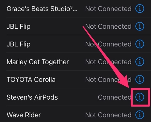Image resolution: width=151 pixels, height=122 pixels.
Task: Tap the Connected status for Steven's AirPods
Action: [115, 97]
